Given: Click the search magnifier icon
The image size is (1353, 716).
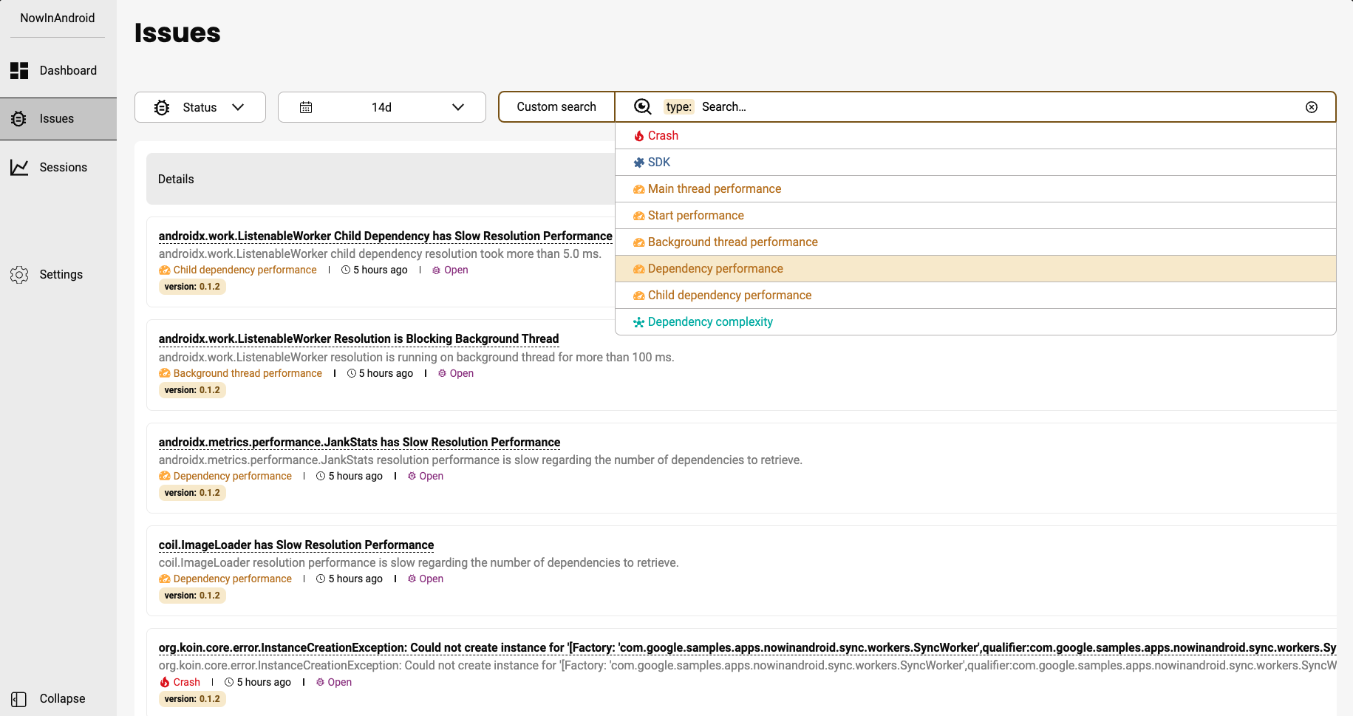Looking at the screenshot, I should point(643,107).
